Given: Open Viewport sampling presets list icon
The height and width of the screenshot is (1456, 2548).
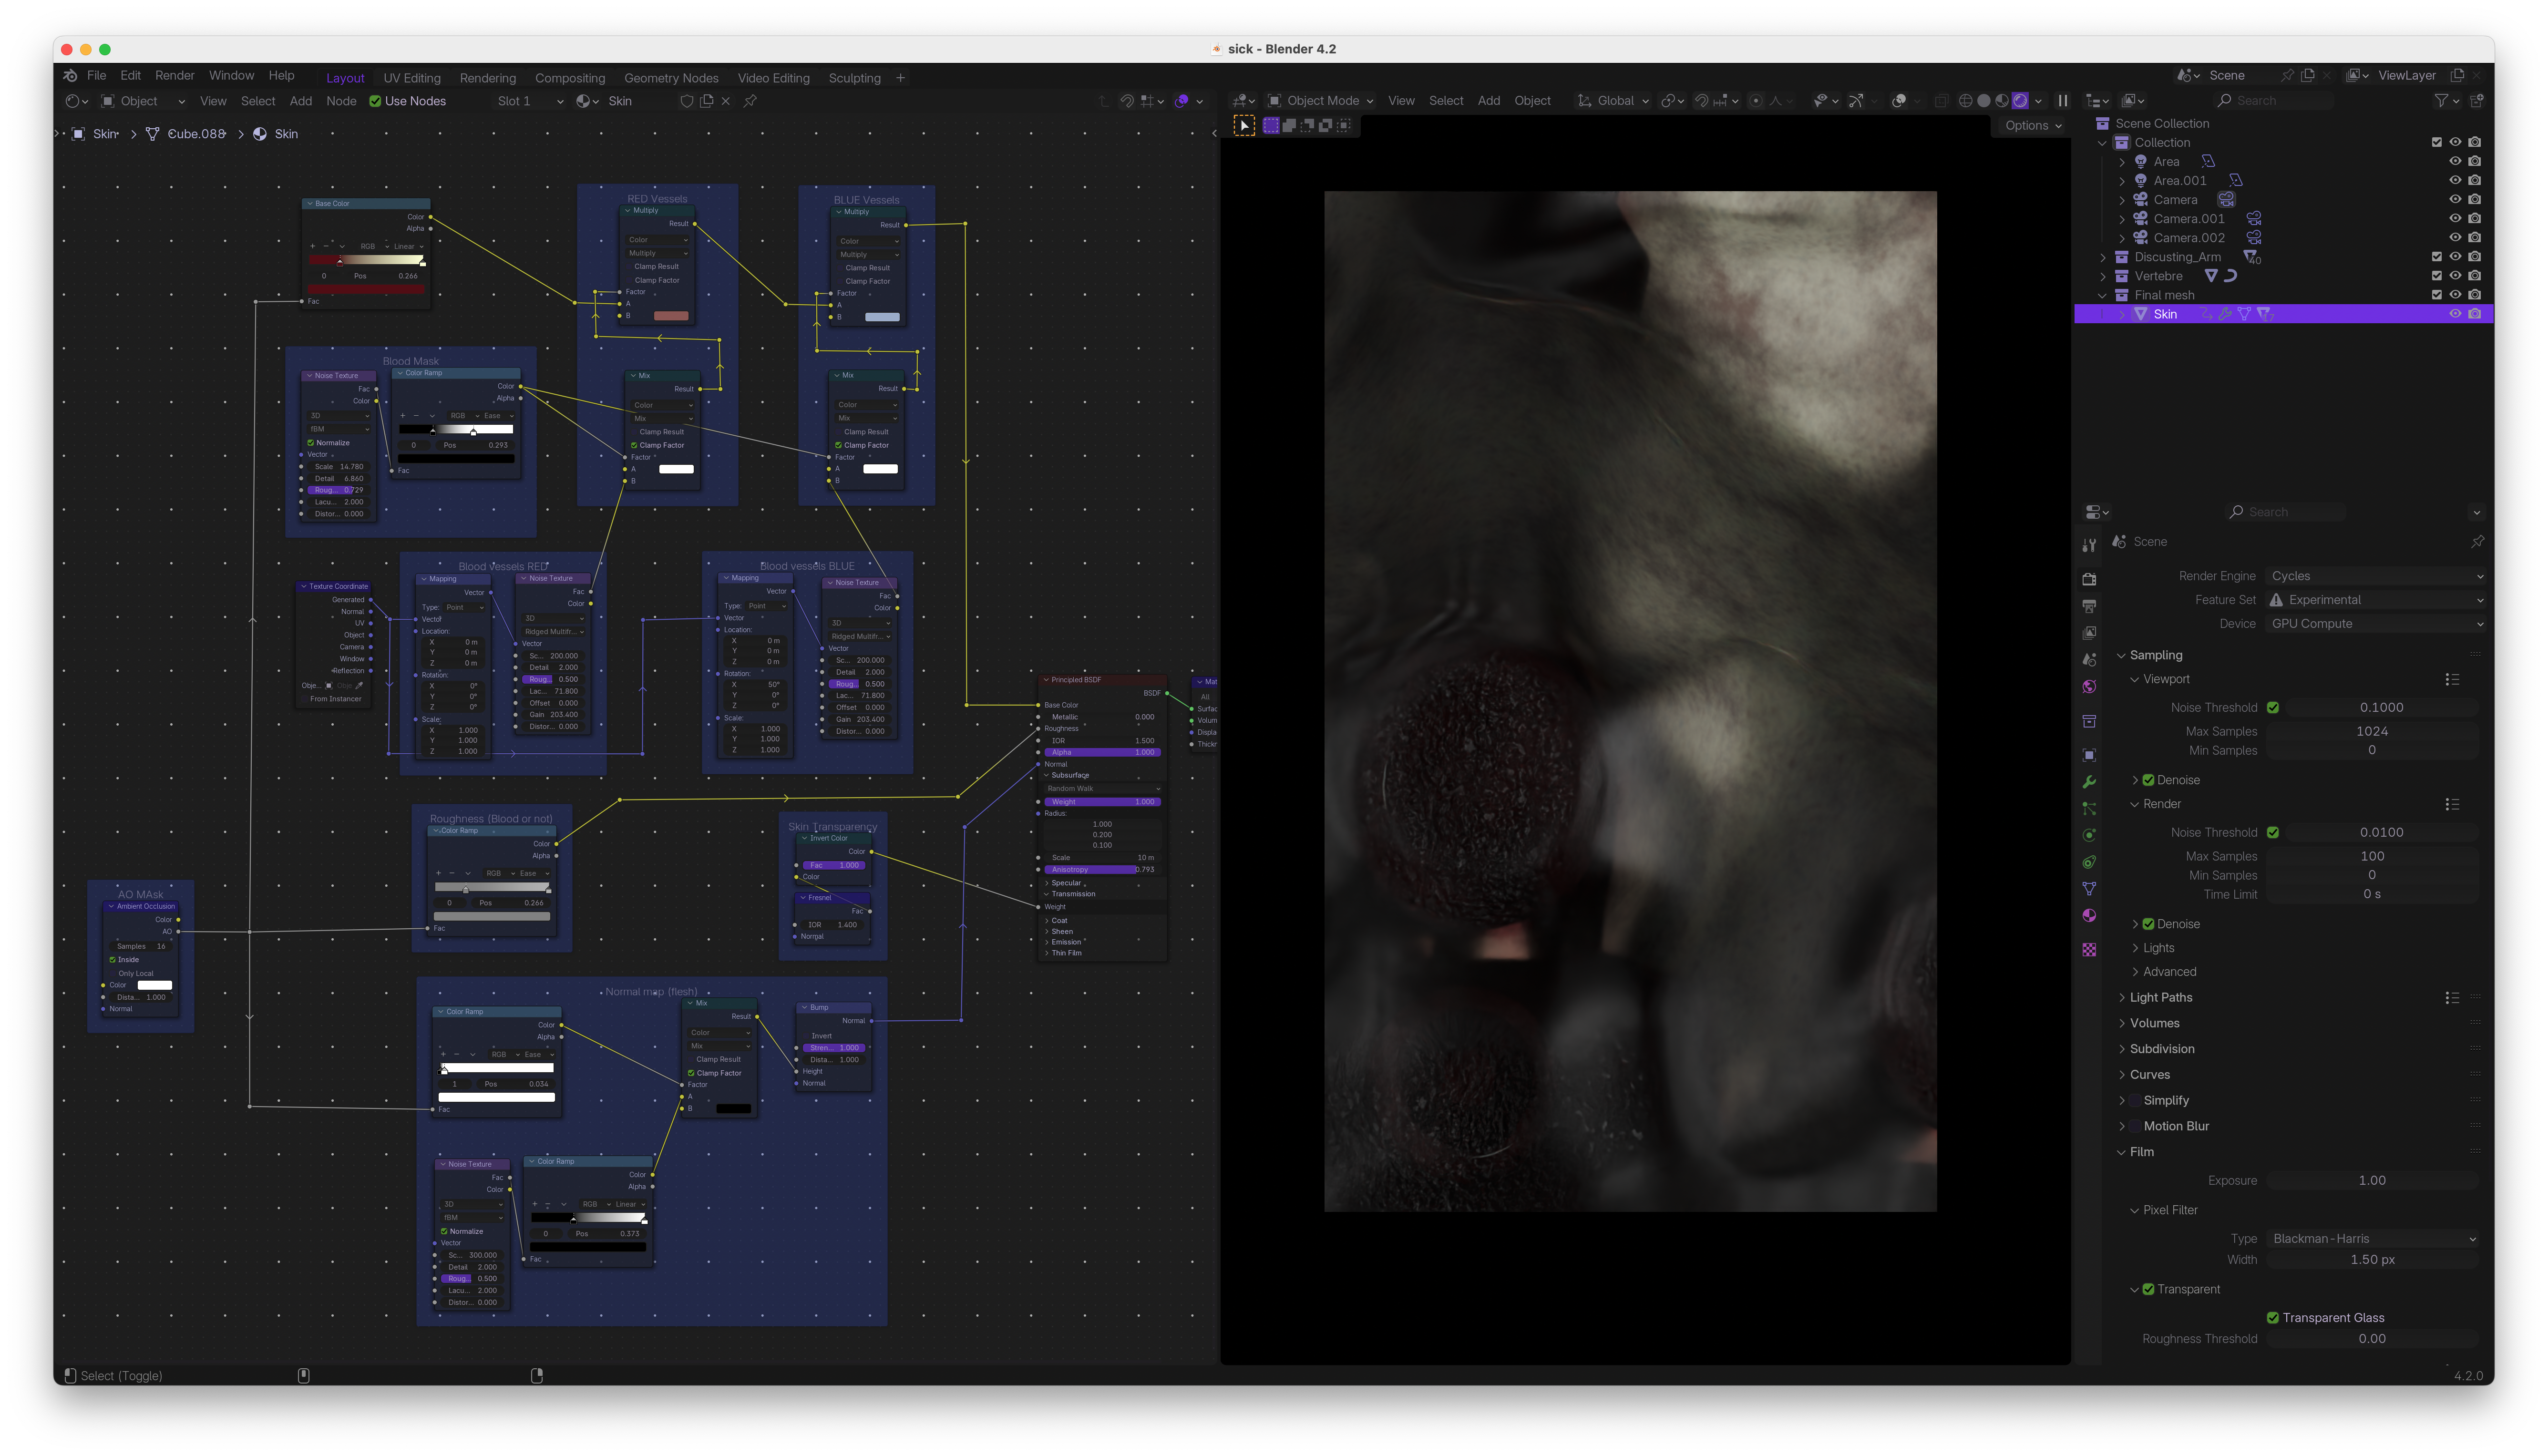Looking at the screenshot, I should coord(2452,680).
